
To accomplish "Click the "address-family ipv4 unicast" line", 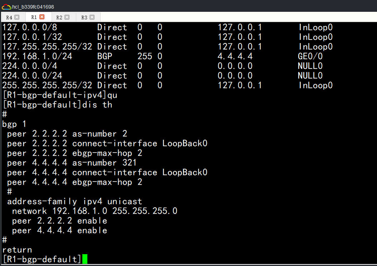I will (74, 201).
